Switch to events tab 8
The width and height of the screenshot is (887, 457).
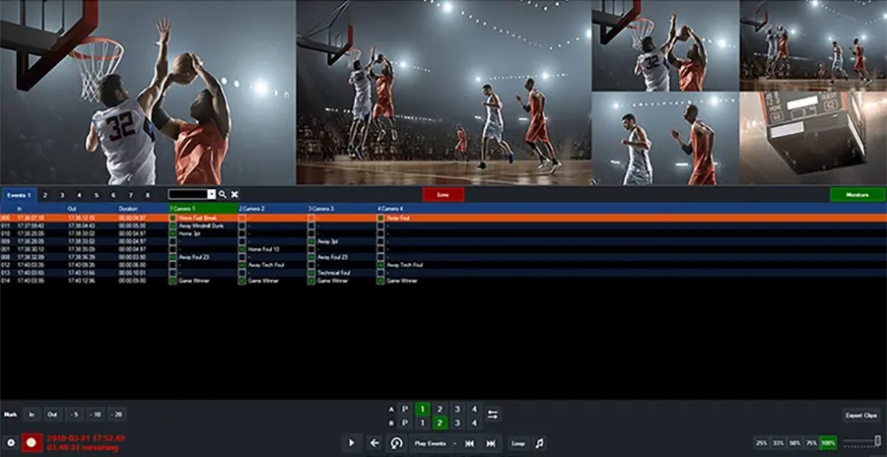coord(148,195)
